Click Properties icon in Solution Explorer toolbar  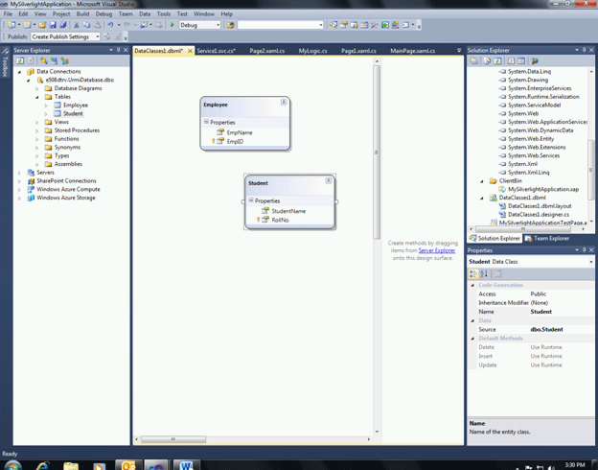[474, 60]
